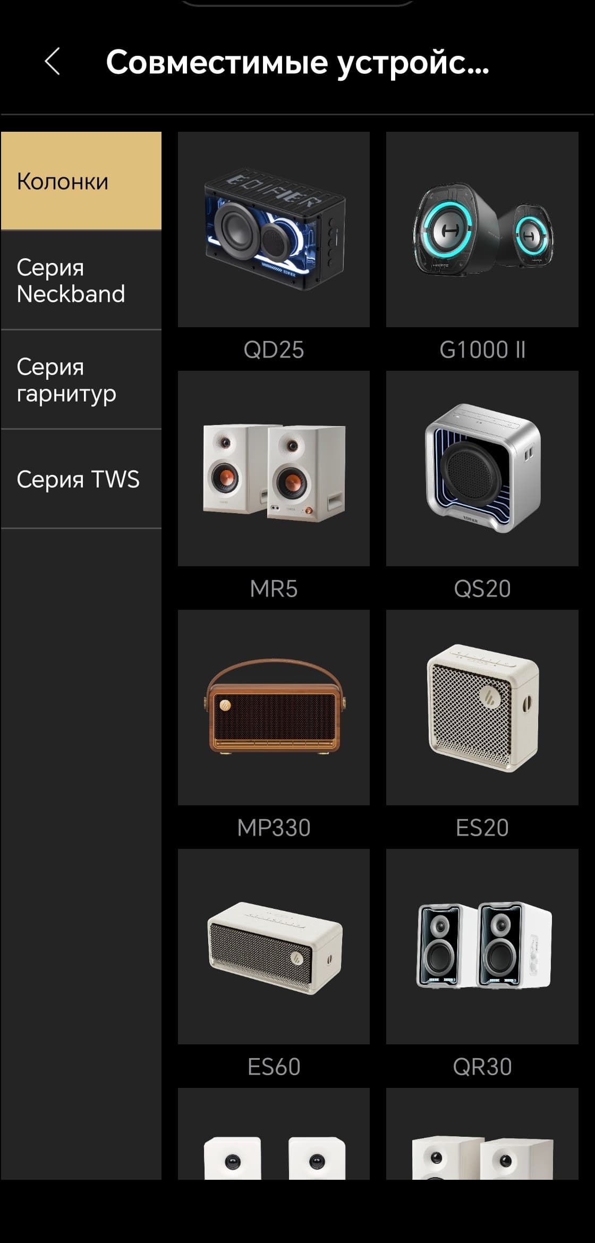Pick the ES20 portable speaker image
Viewport: 595px width, 1243px height.
coord(482,708)
